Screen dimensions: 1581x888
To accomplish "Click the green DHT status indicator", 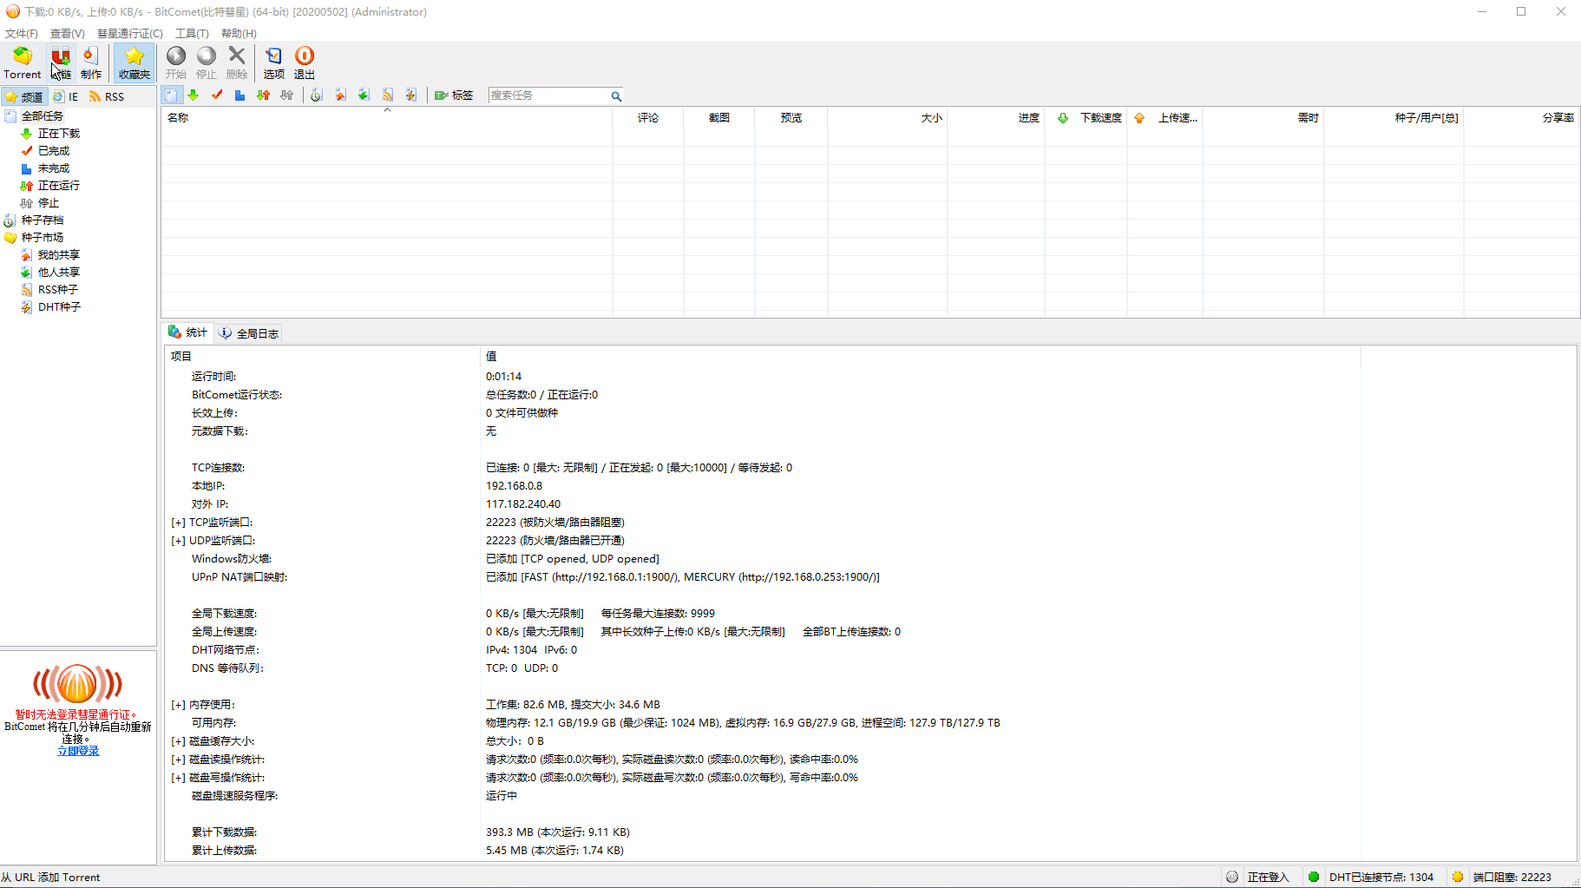I will (1314, 877).
